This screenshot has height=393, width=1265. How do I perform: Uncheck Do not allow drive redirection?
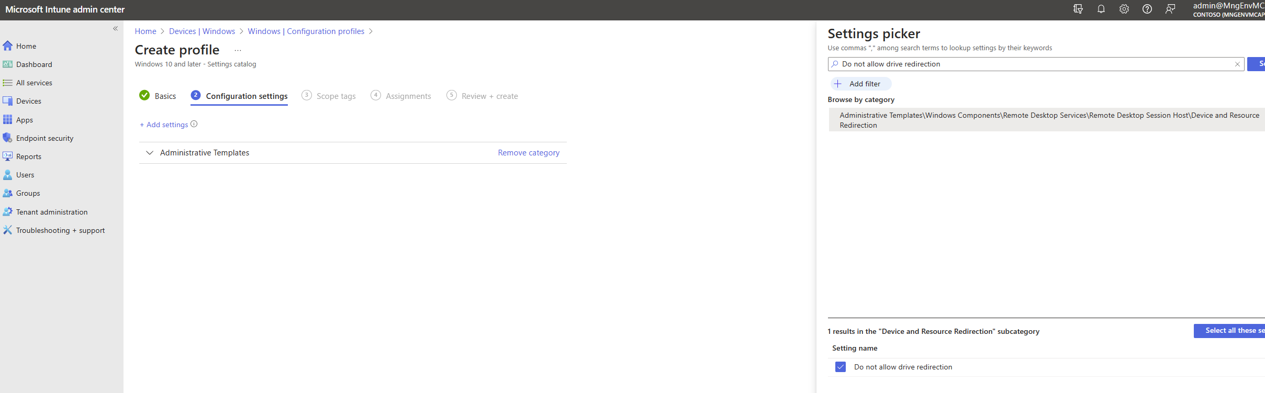tap(841, 367)
